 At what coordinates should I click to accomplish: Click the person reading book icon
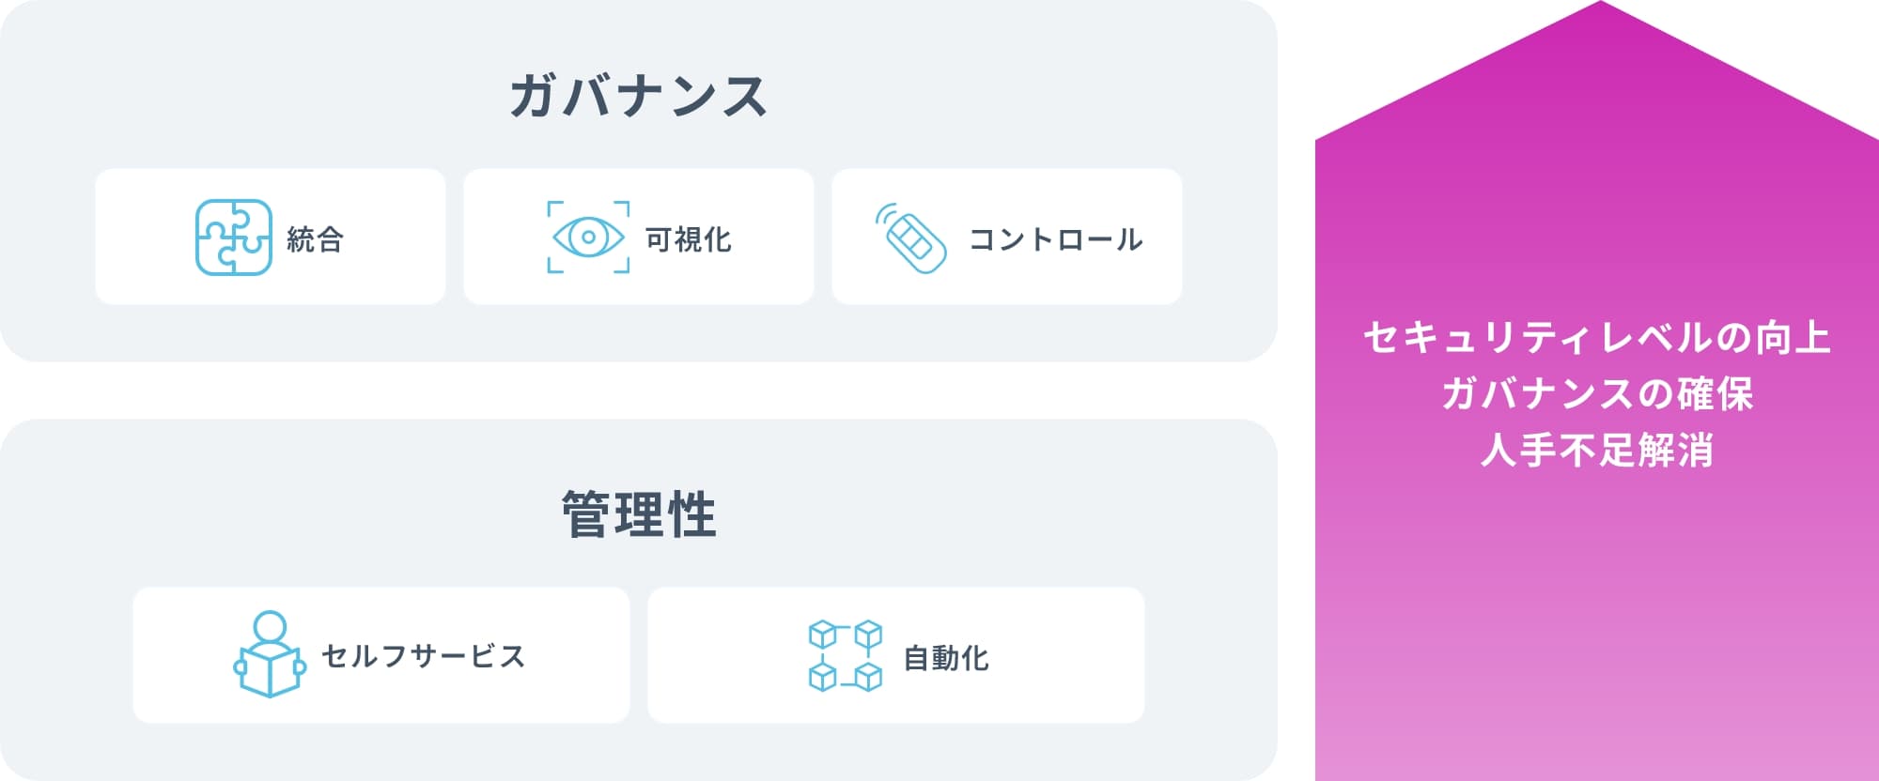click(x=270, y=654)
